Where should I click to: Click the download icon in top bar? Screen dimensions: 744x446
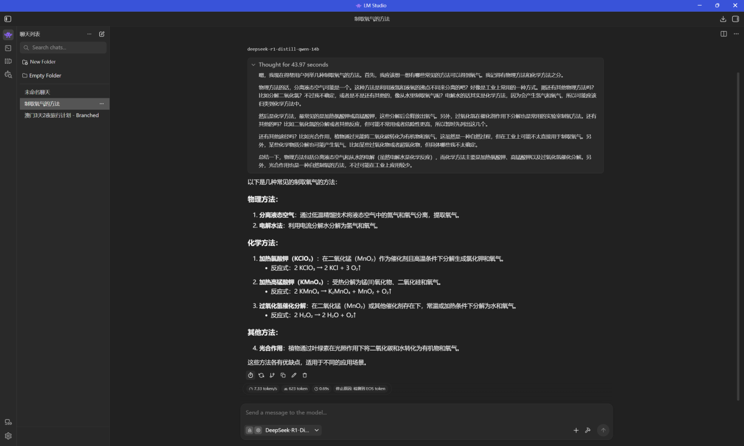coord(723,19)
